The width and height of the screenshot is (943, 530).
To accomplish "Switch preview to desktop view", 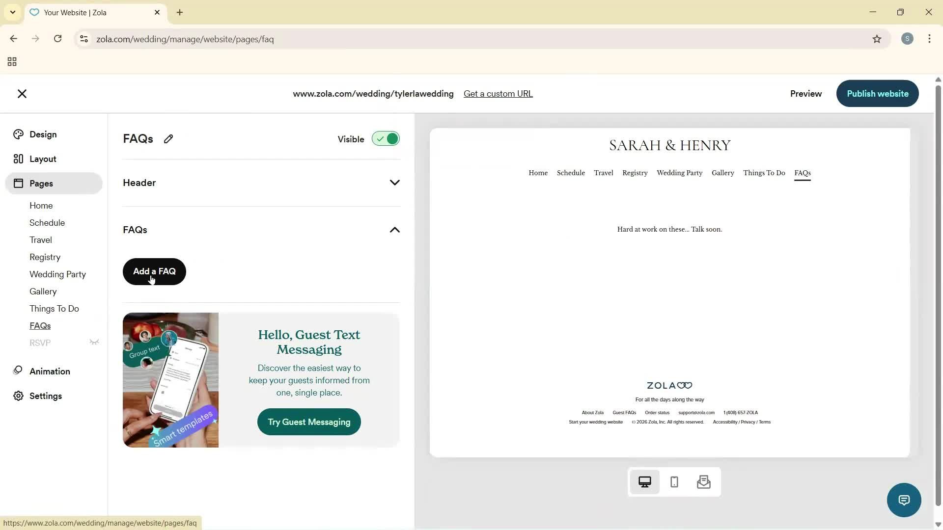I will (x=644, y=482).
